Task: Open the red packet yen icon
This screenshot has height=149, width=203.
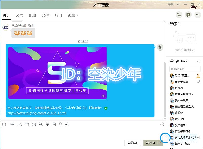Action: point(54,125)
